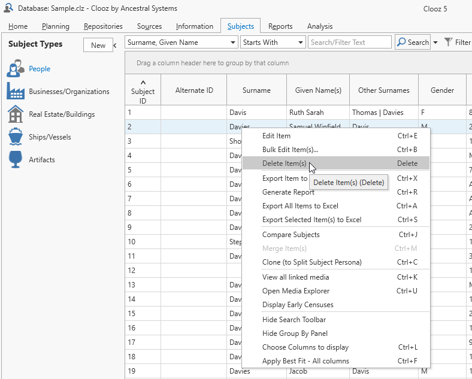Choose Delete Item(s) from context menu
Viewport: 472px width, 379px height.
pos(284,163)
